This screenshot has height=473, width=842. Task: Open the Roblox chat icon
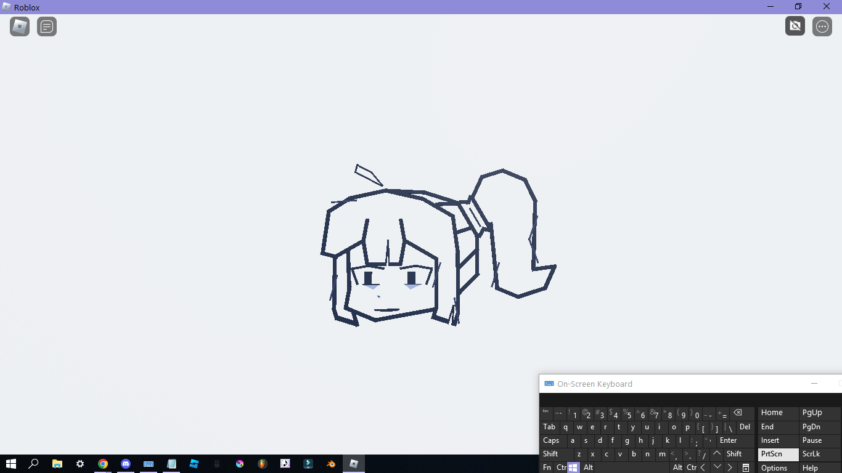(x=47, y=26)
